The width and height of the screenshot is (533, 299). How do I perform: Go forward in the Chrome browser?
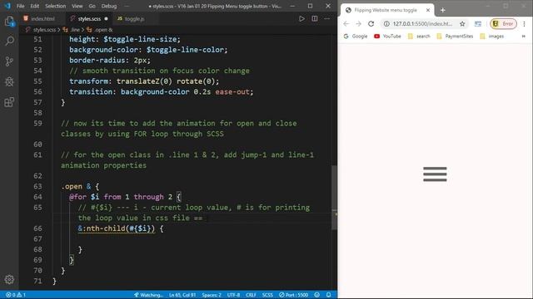[x=358, y=24]
